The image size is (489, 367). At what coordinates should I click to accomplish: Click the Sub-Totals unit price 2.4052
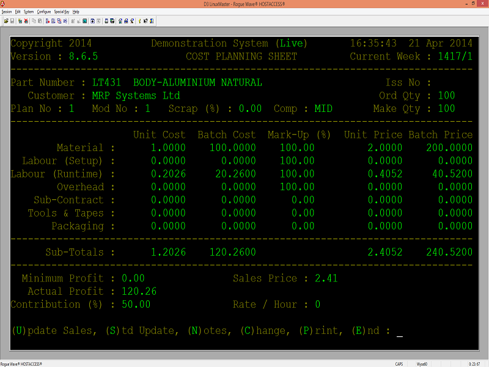(x=385, y=252)
